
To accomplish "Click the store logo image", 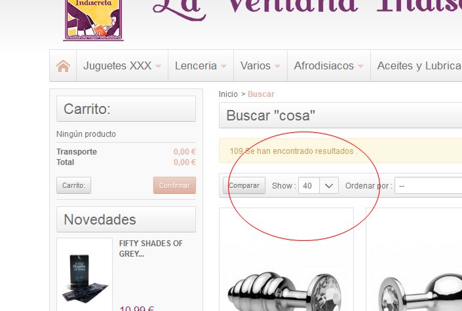I will click(x=94, y=20).
